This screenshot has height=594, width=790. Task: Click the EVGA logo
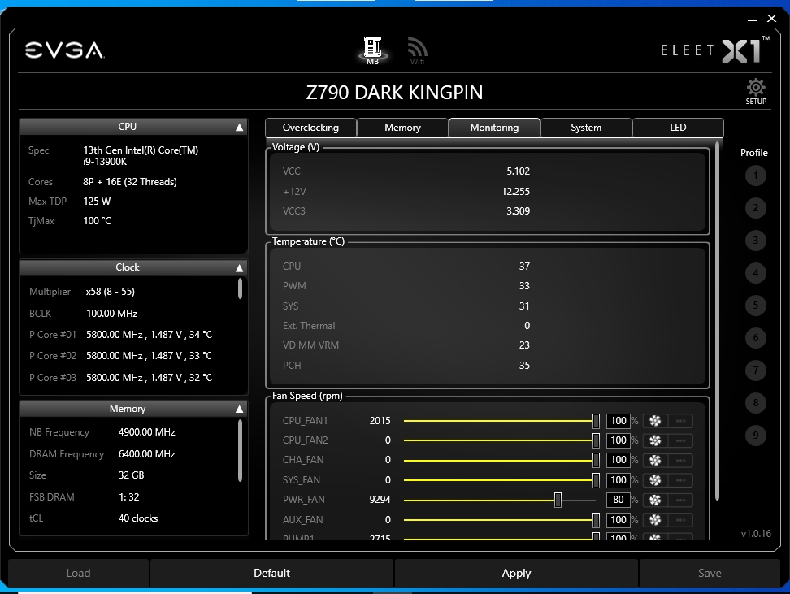pyautogui.click(x=64, y=50)
